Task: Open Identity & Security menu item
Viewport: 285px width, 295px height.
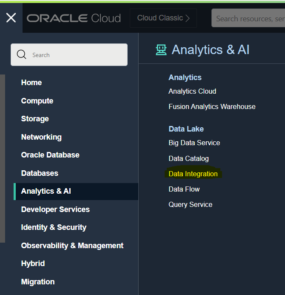Action: point(54,227)
